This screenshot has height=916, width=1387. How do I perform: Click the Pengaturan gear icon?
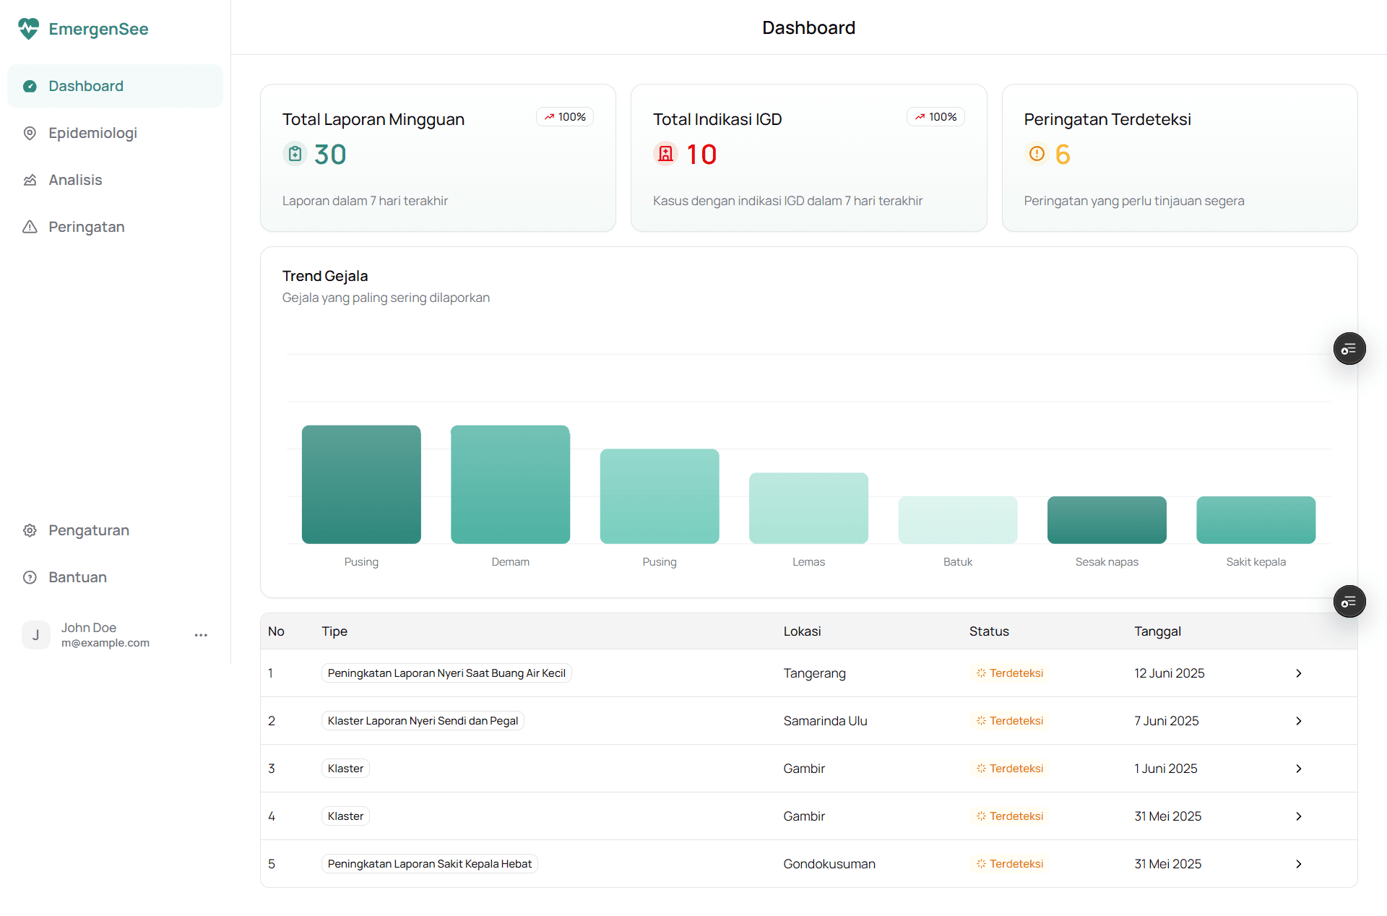coord(30,530)
